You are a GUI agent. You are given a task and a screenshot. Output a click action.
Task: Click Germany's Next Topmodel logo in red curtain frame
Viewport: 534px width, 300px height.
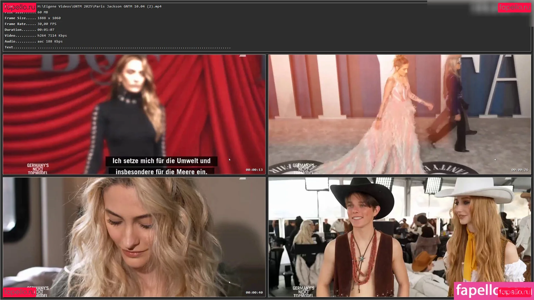coord(38,169)
